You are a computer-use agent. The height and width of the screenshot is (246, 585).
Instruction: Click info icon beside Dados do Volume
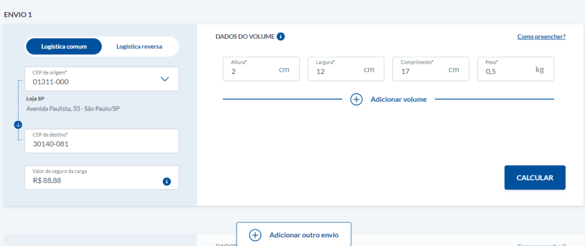tap(281, 36)
